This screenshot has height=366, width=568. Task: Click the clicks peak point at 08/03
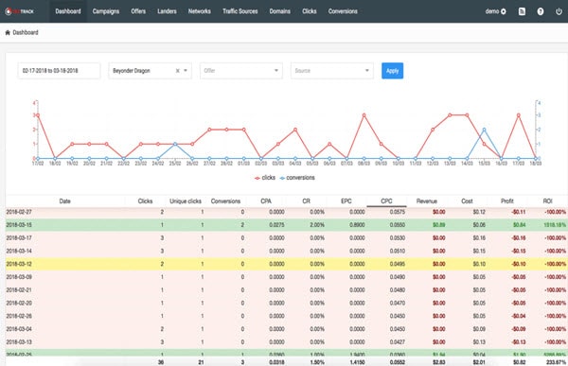364,115
